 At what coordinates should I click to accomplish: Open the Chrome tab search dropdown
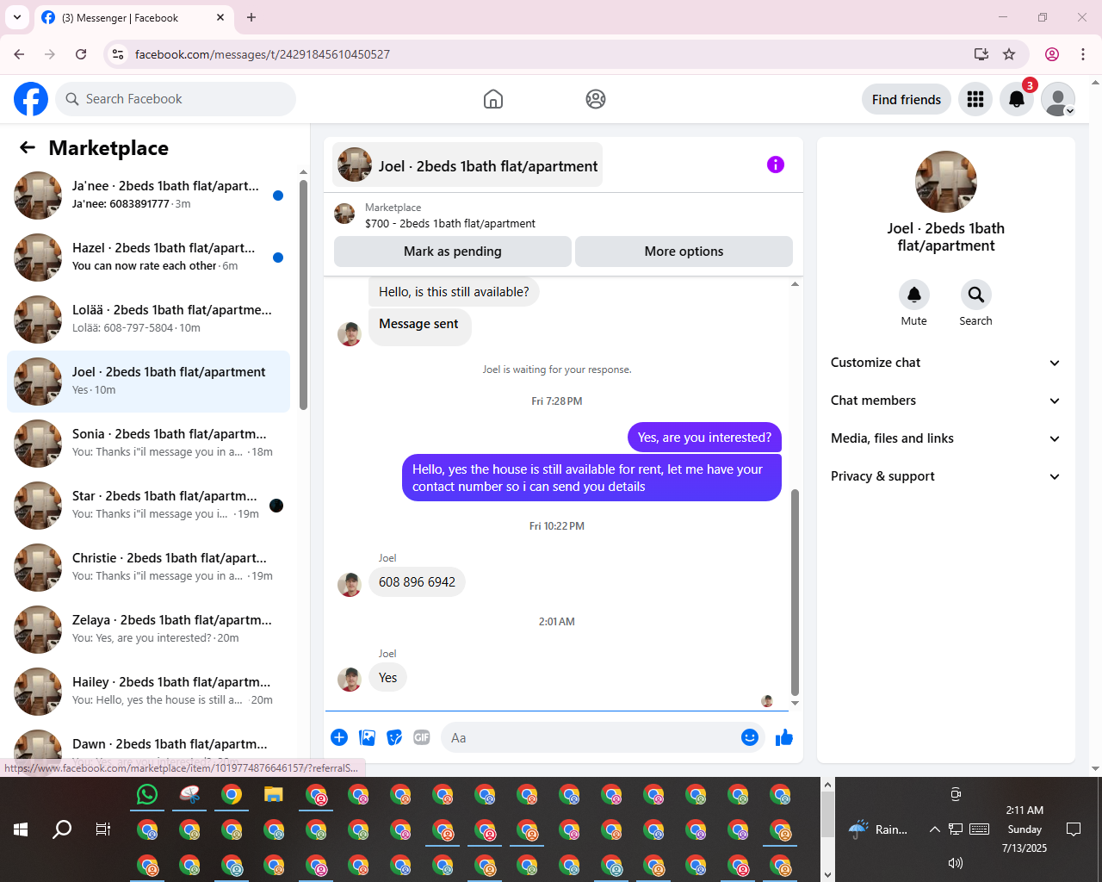pyautogui.click(x=17, y=17)
